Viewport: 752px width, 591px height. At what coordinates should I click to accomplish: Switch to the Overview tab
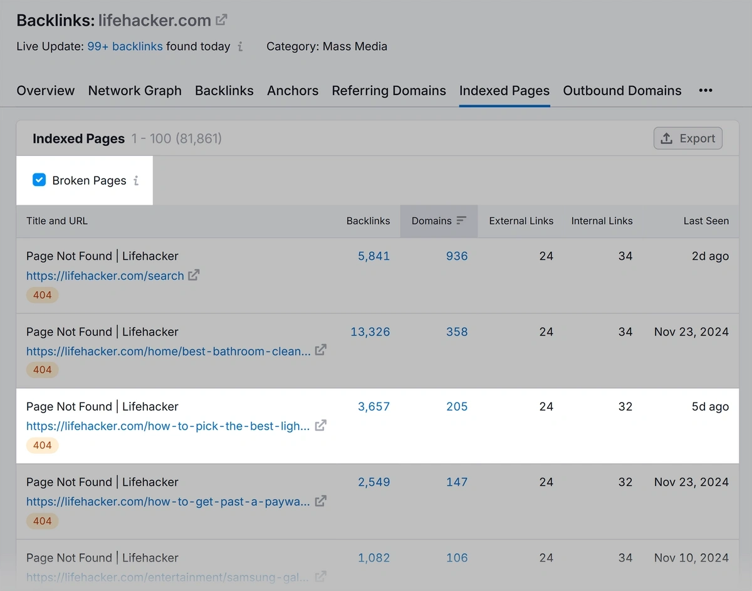46,91
